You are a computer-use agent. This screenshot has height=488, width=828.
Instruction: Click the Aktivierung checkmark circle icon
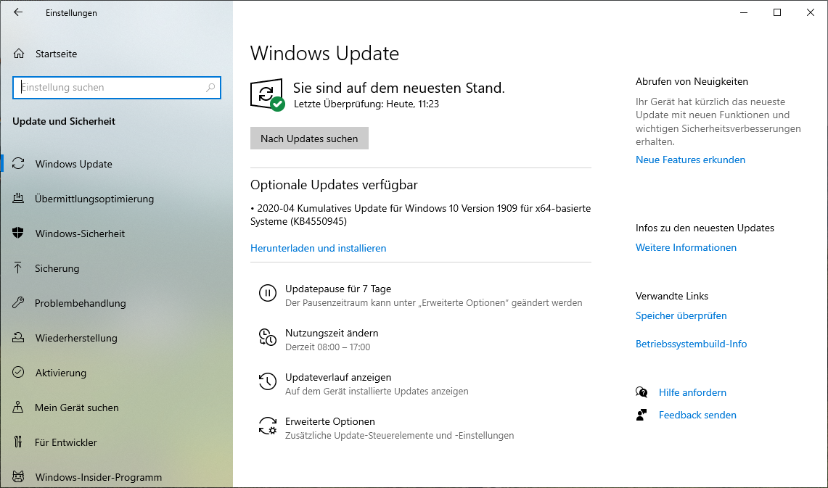click(x=18, y=373)
